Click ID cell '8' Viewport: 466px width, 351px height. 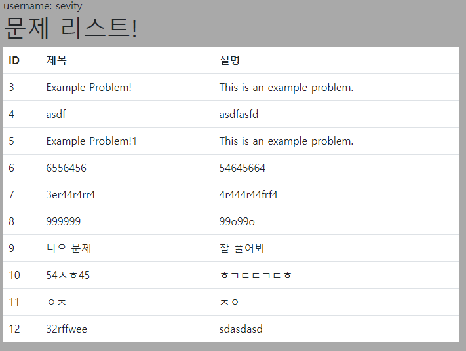11,221
